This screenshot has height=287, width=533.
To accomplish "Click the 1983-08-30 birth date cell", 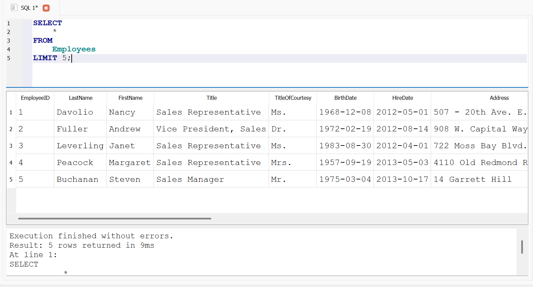I will click(345, 146).
